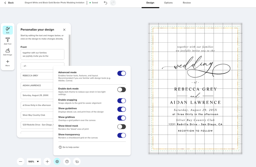Undo the last change
The width and height of the screenshot is (256, 167).
(106, 3)
